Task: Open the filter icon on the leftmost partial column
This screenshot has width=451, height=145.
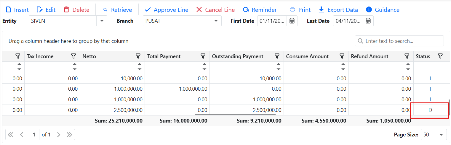Action: pyautogui.click(x=18, y=56)
